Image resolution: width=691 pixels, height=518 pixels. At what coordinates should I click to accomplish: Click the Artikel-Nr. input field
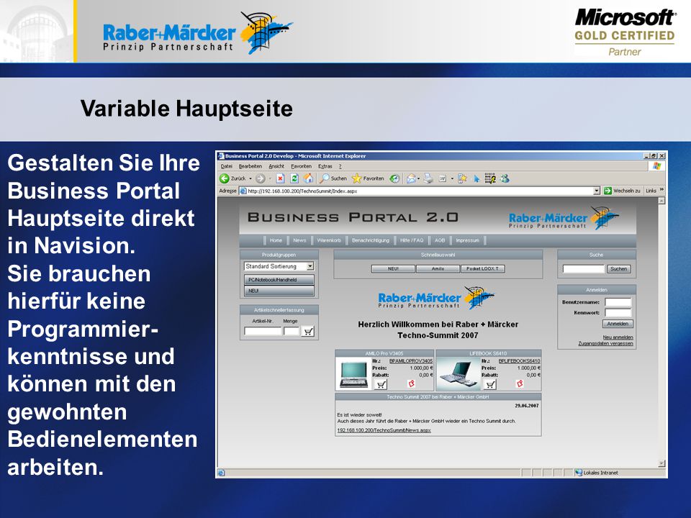(263, 331)
